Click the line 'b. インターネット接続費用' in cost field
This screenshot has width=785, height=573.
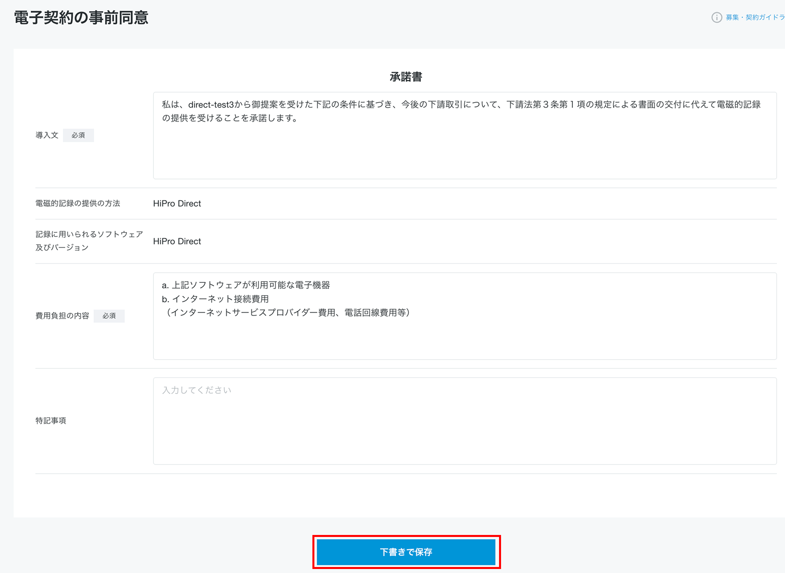point(215,299)
